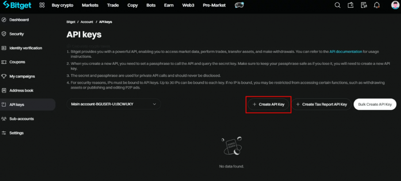Open the Earn menu
This screenshot has height=181, width=401.
(x=170, y=5)
